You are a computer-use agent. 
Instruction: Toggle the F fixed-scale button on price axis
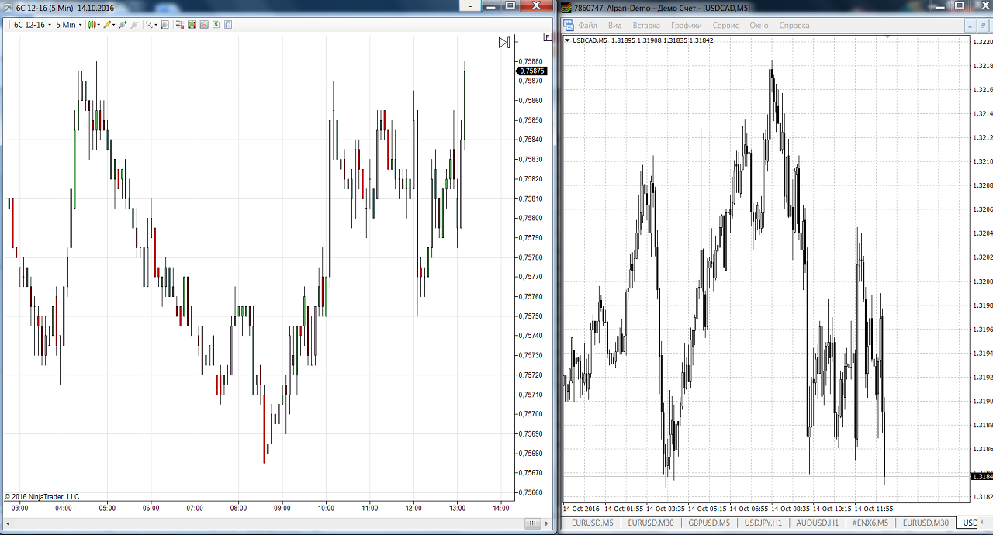coord(548,36)
